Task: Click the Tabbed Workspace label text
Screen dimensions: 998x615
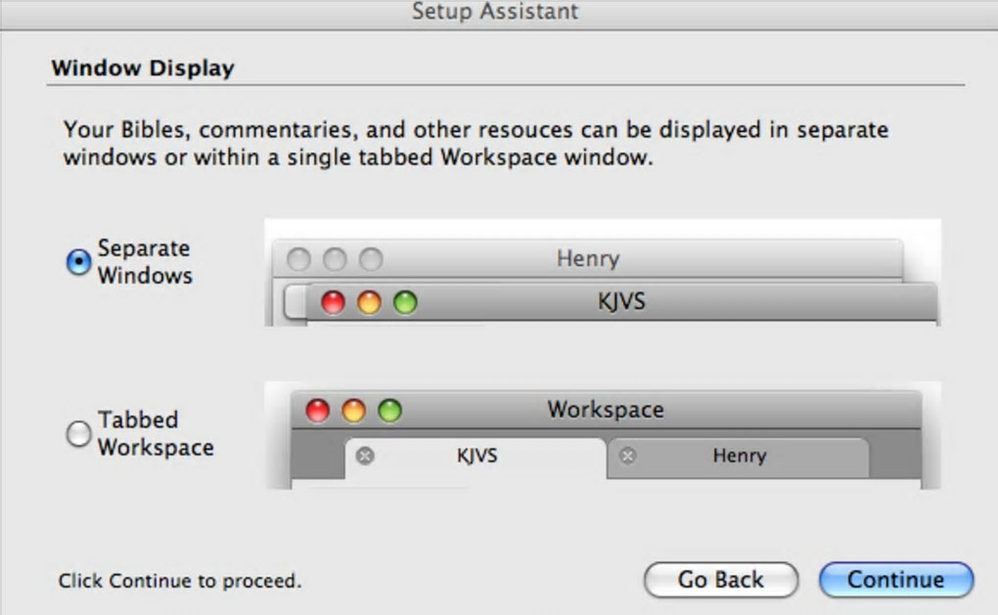Action: tap(155, 434)
